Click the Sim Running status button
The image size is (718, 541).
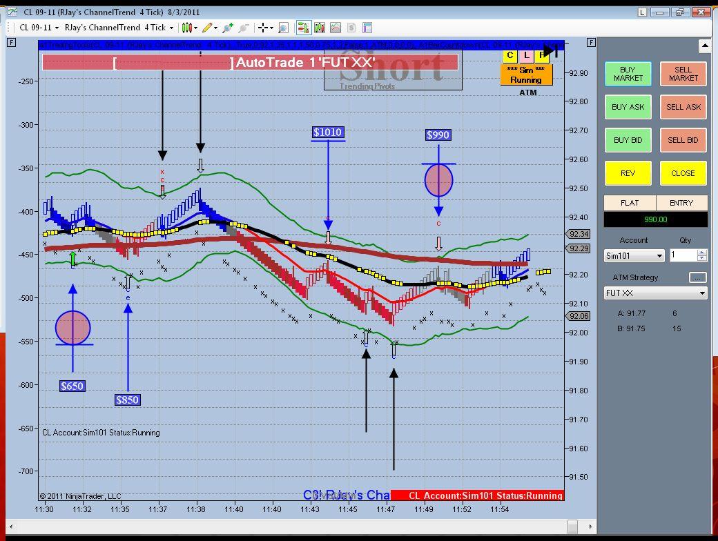click(526, 75)
